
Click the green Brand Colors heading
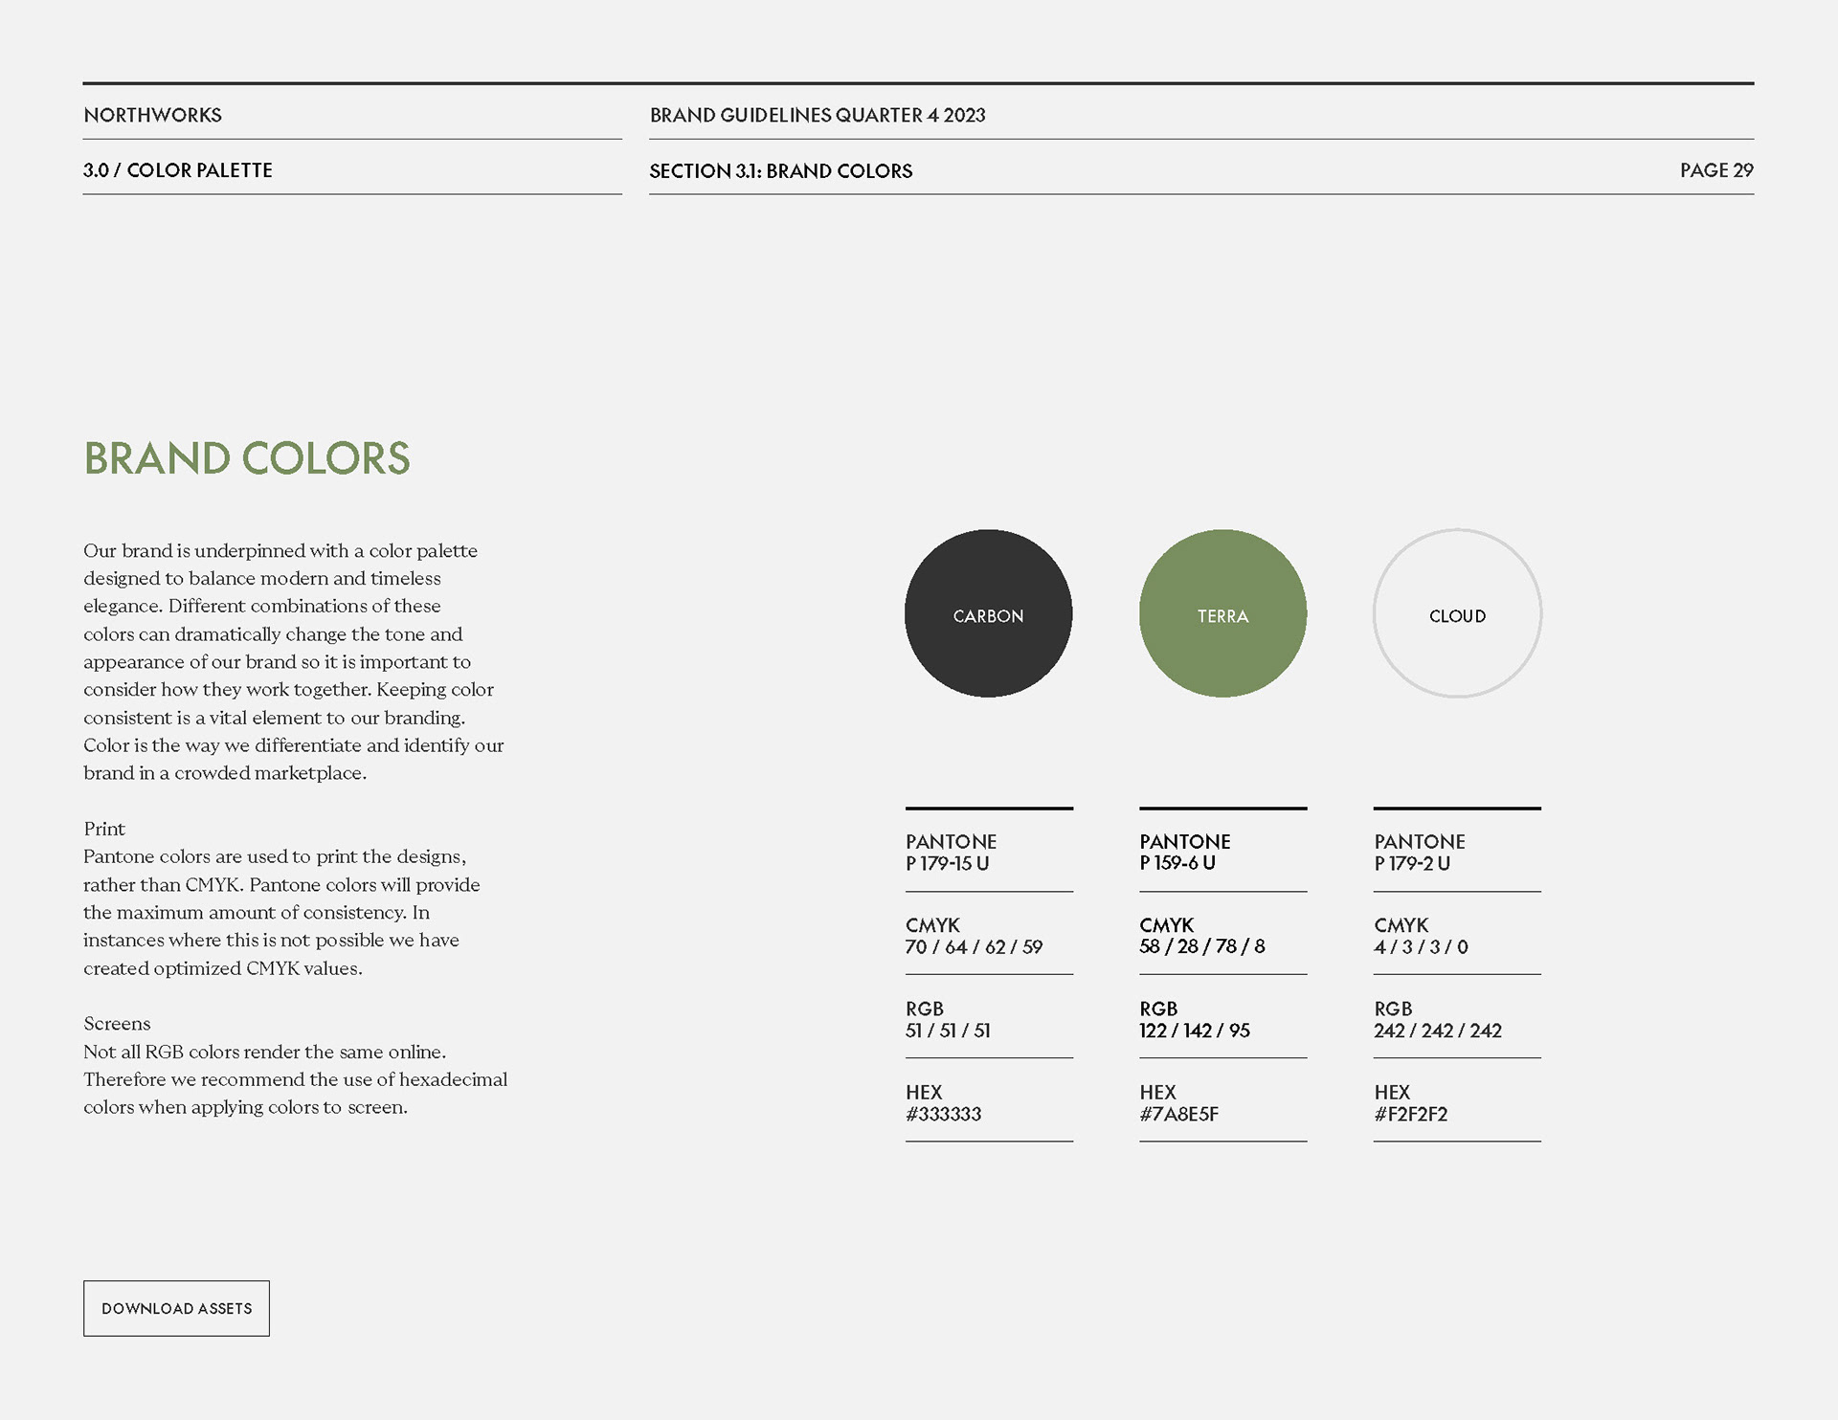tap(247, 458)
